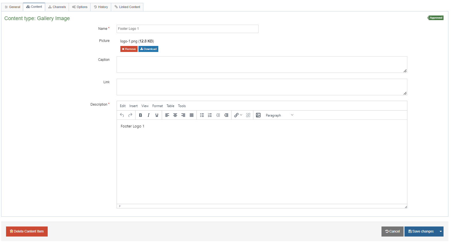Insert a numbered list in description
This screenshot has height=244, width=451.
210,115
